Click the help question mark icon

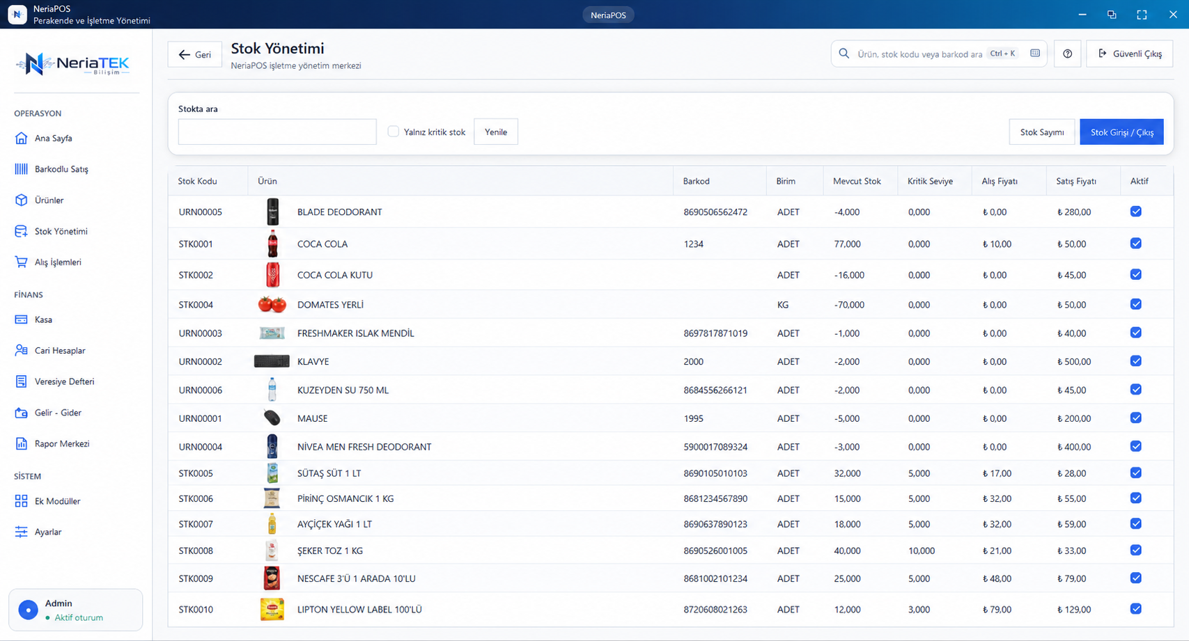pos(1067,54)
